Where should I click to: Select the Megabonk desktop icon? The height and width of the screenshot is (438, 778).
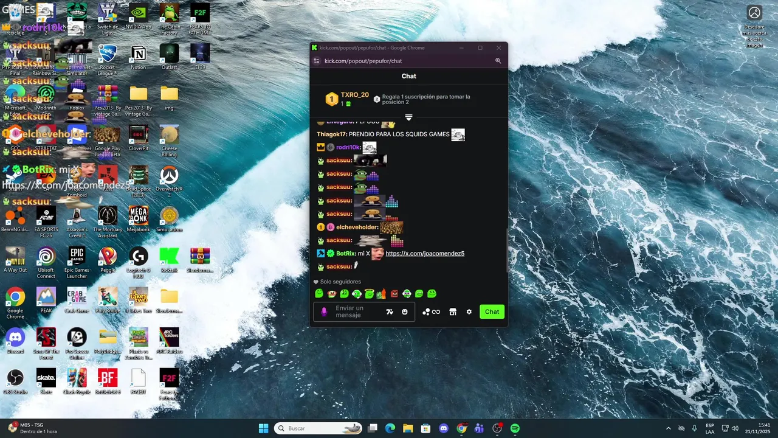click(x=139, y=219)
